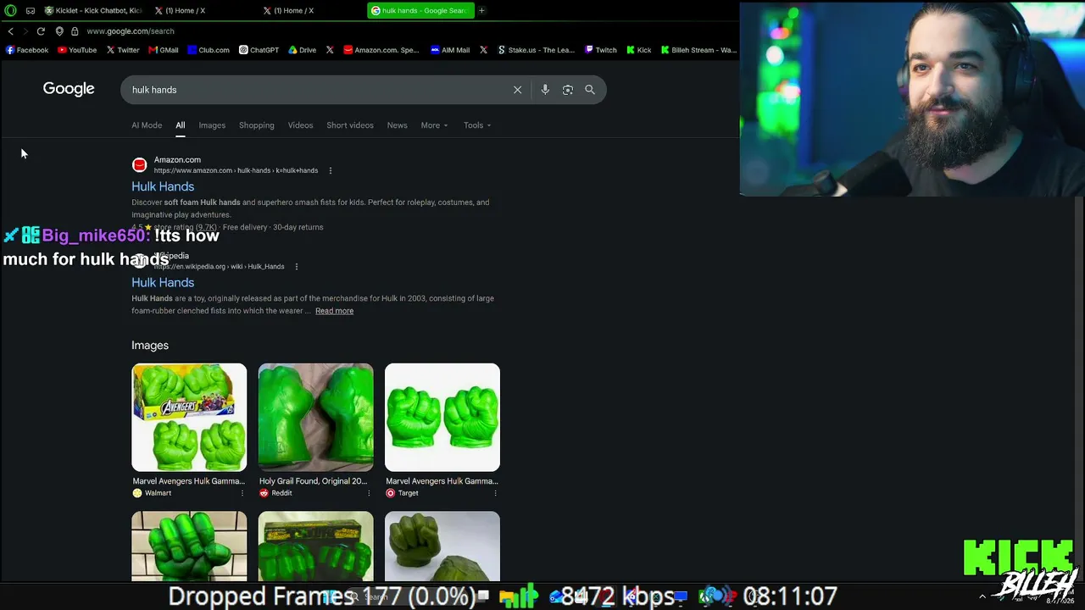Click the hulk hands search input field

318,90
